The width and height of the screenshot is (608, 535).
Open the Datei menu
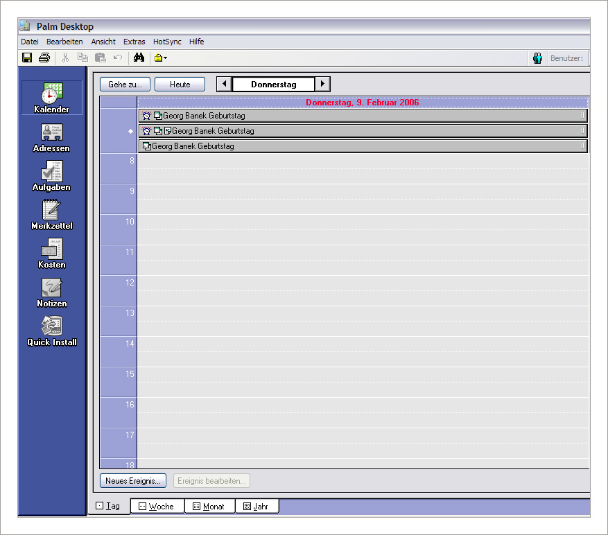(x=30, y=42)
